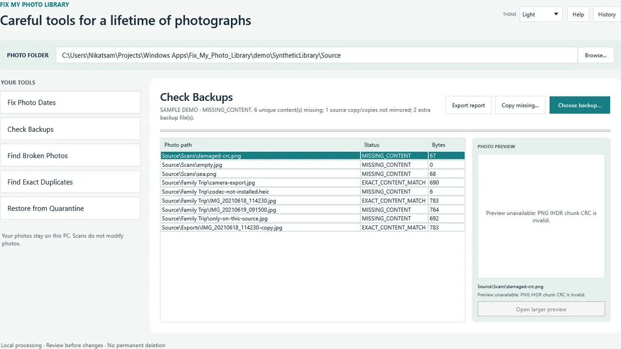This screenshot has height=349, width=621.
Task: Click the byte value 690
Action: tap(434, 183)
